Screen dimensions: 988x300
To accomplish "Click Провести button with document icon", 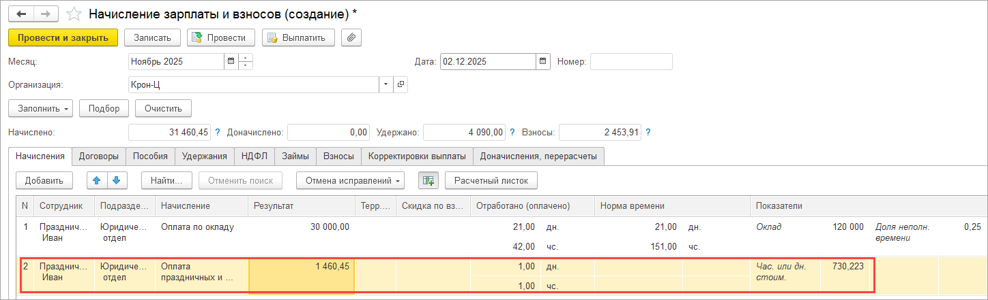I will (221, 37).
